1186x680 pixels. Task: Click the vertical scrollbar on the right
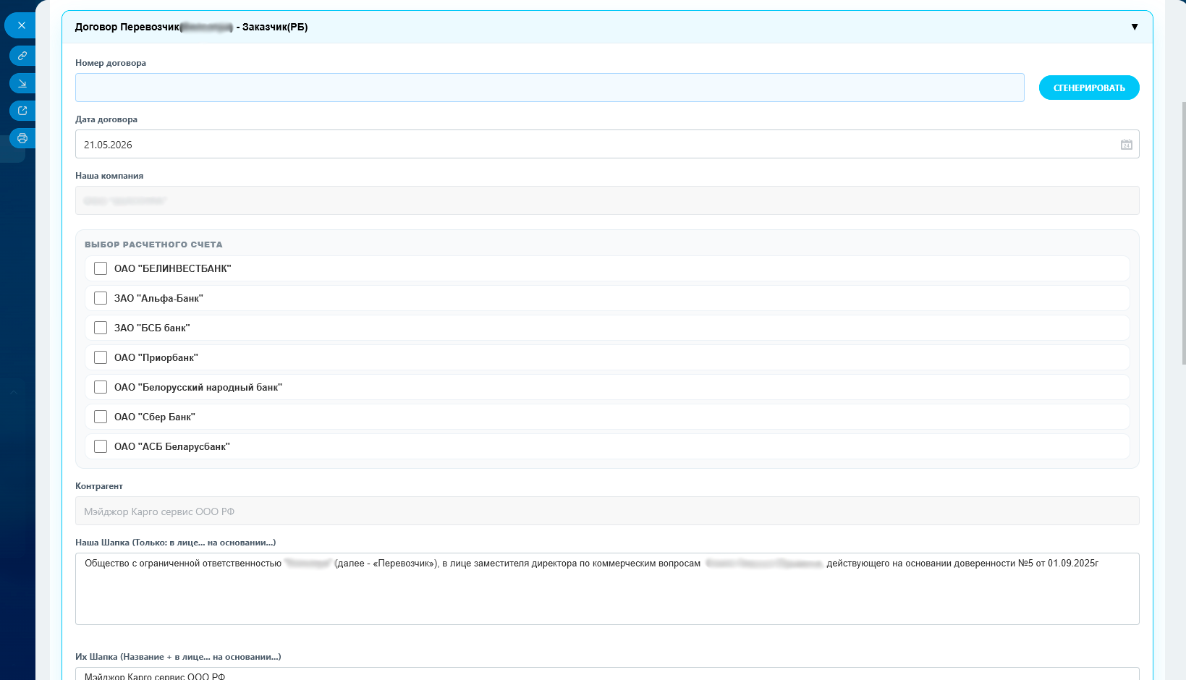coord(1184,231)
